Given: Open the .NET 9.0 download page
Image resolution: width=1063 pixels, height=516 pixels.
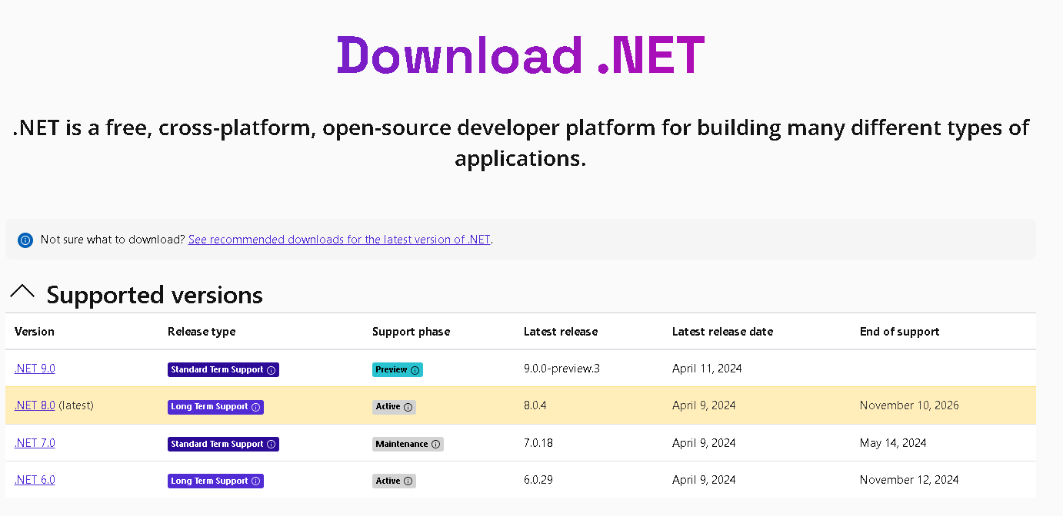Looking at the screenshot, I should coord(34,368).
